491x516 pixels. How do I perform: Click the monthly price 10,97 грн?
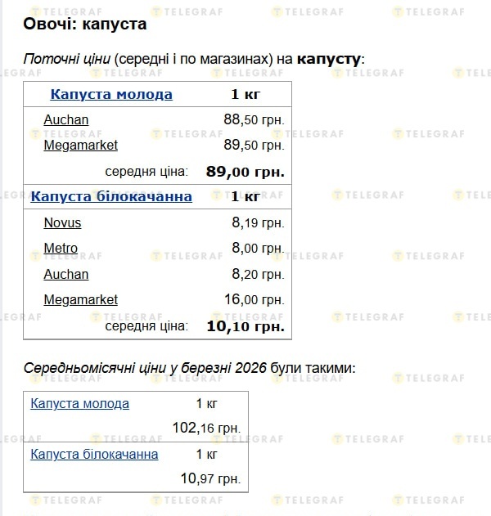point(210,478)
